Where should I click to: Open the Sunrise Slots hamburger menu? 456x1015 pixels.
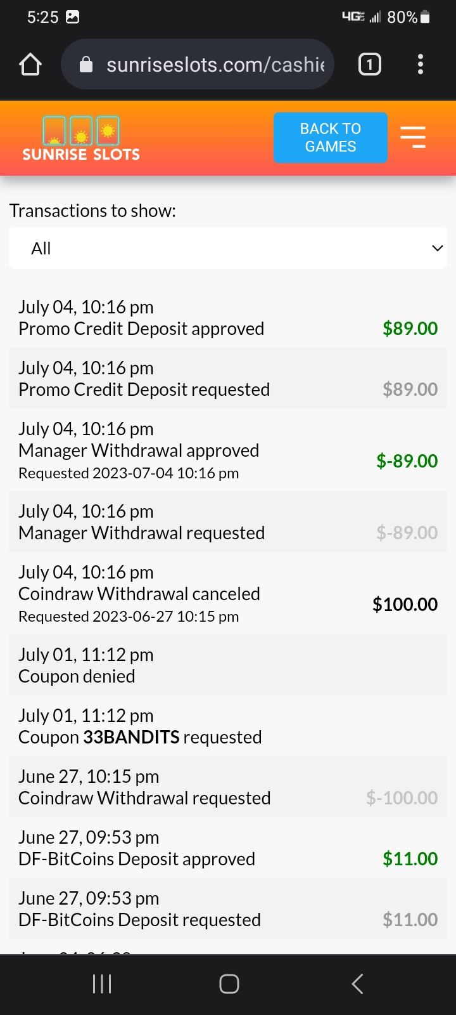pos(413,137)
